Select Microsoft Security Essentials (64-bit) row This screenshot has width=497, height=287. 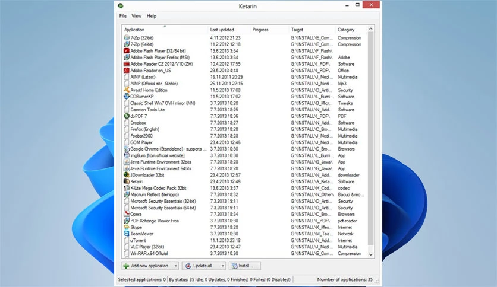[245, 208]
